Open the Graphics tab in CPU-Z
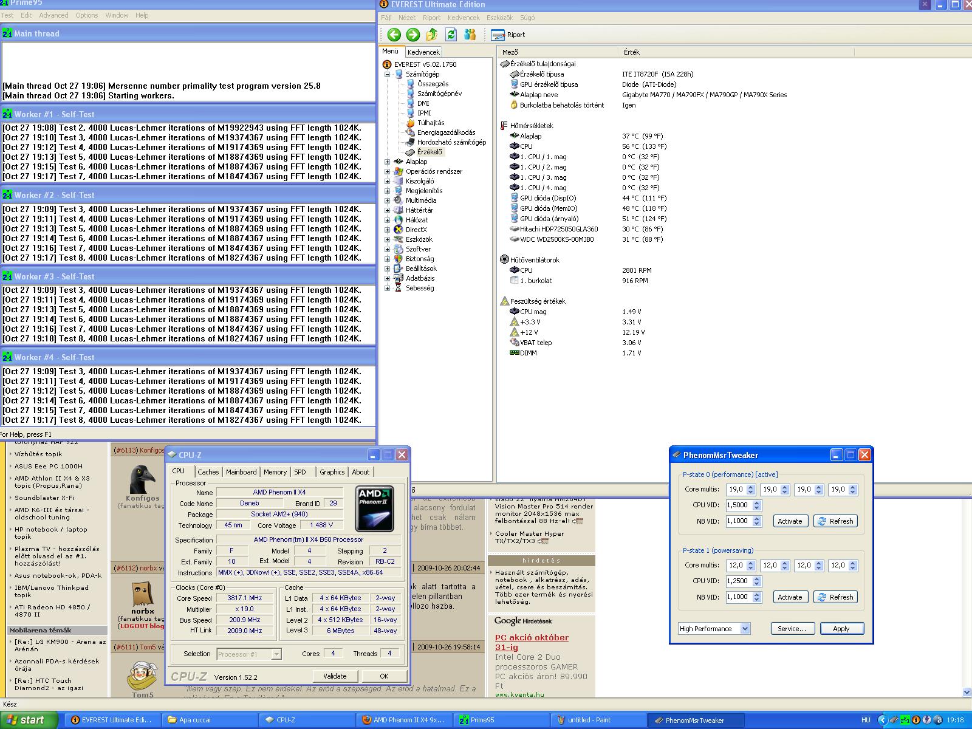Viewport: 972px width, 729px height. tap(332, 472)
